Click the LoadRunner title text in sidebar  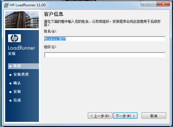pos(21,48)
